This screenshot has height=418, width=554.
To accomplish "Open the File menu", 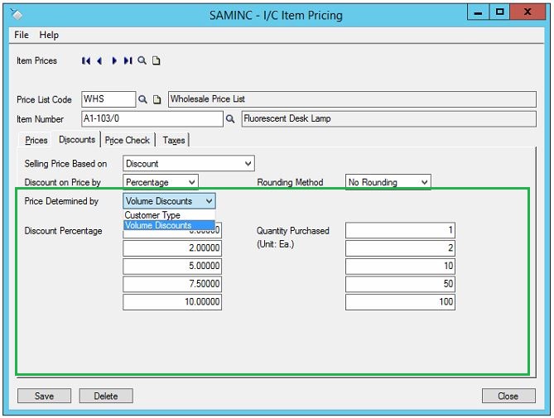I will tap(22, 36).
